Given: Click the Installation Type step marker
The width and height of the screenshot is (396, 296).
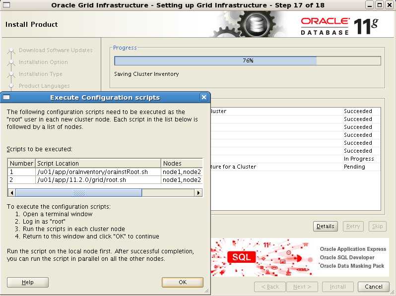Looking at the screenshot, I should click(11, 74).
